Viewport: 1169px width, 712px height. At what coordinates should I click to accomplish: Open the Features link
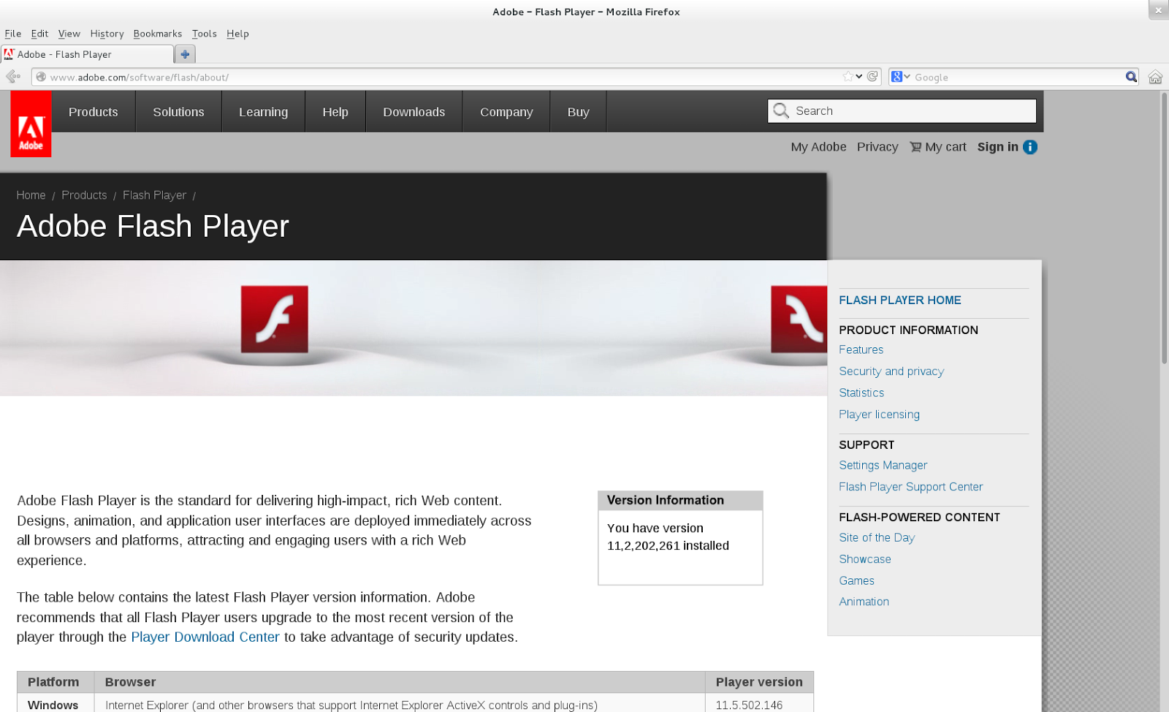point(861,350)
